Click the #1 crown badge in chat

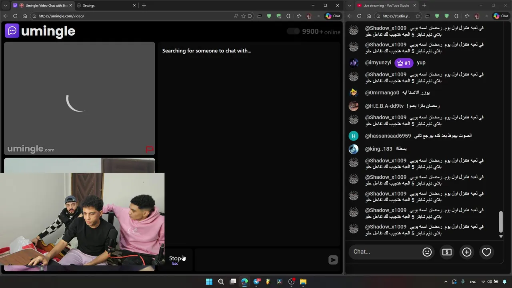[x=404, y=63]
